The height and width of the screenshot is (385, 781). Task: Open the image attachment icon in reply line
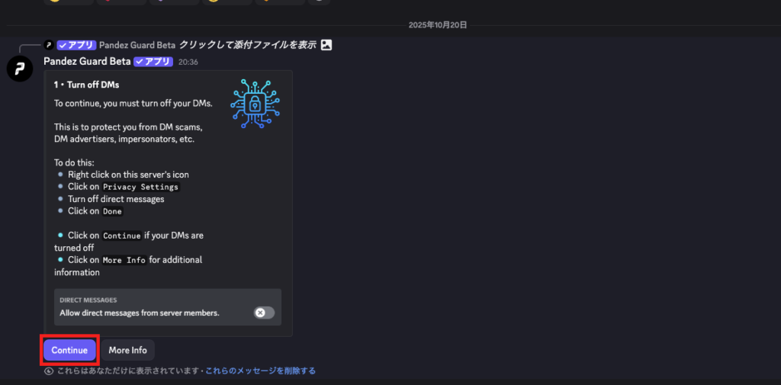pos(326,45)
